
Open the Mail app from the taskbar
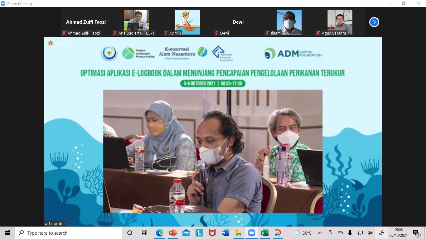coord(186,233)
